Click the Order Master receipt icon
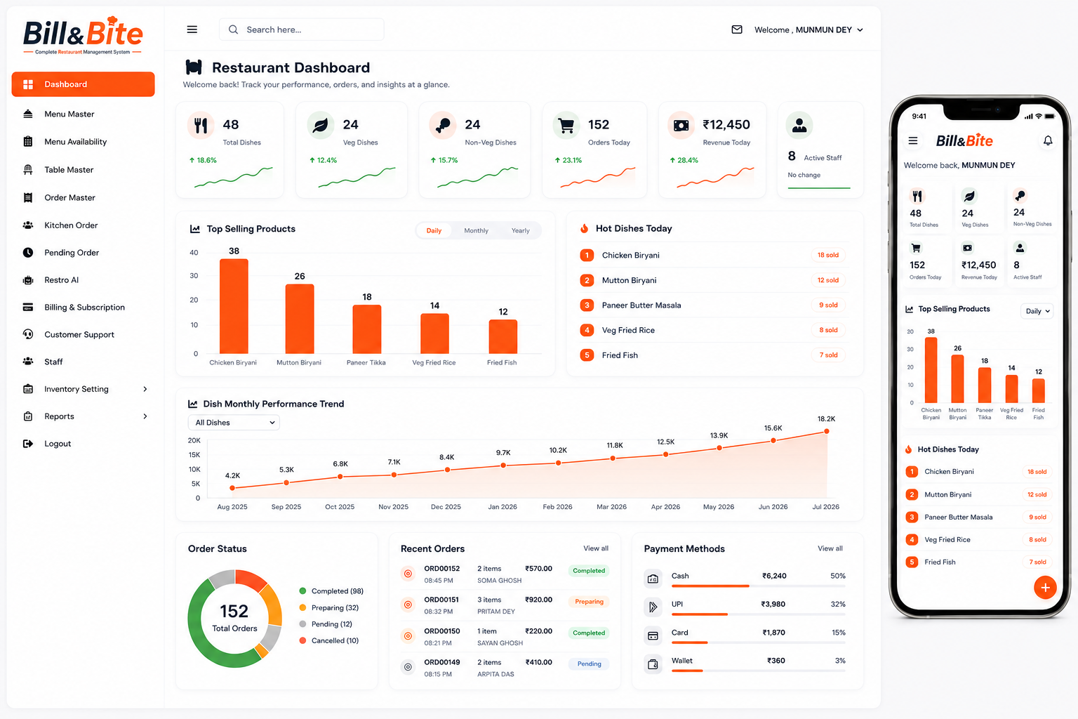The image size is (1078, 719). click(x=28, y=197)
